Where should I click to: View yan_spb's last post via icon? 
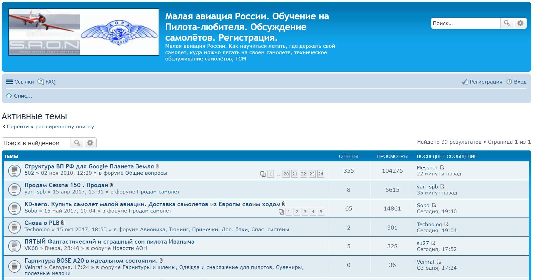[442, 187]
